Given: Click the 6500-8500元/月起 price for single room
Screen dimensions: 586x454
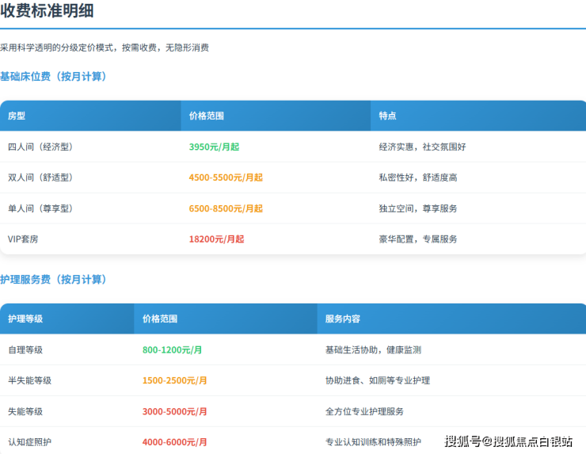Looking at the screenshot, I should click(x=226, y=208).
